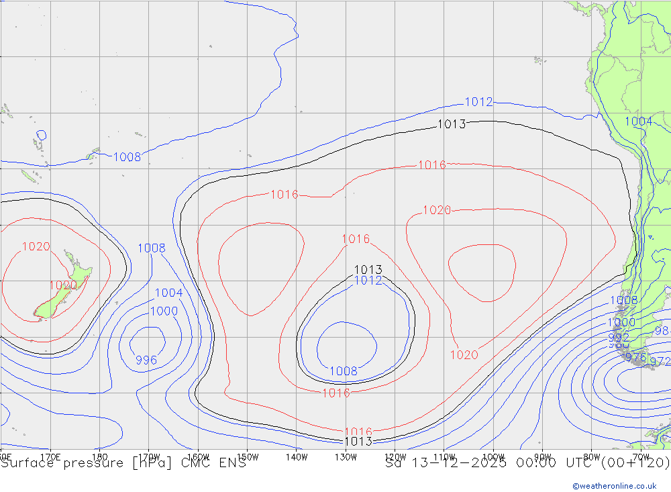This screenshot has width=671, height=492.
Task: Click the 1020 label above the eastern high
Action: click(x=437, y=210)
